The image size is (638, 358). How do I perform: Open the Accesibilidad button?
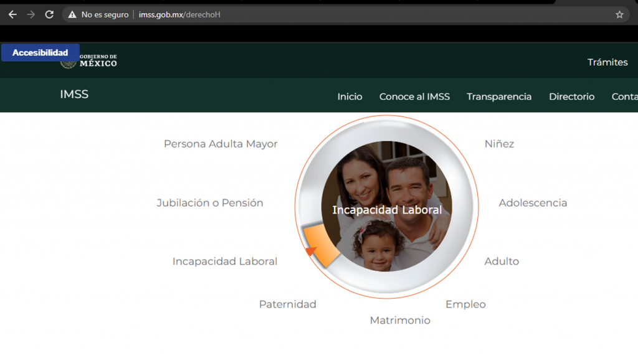coord(40,52)
